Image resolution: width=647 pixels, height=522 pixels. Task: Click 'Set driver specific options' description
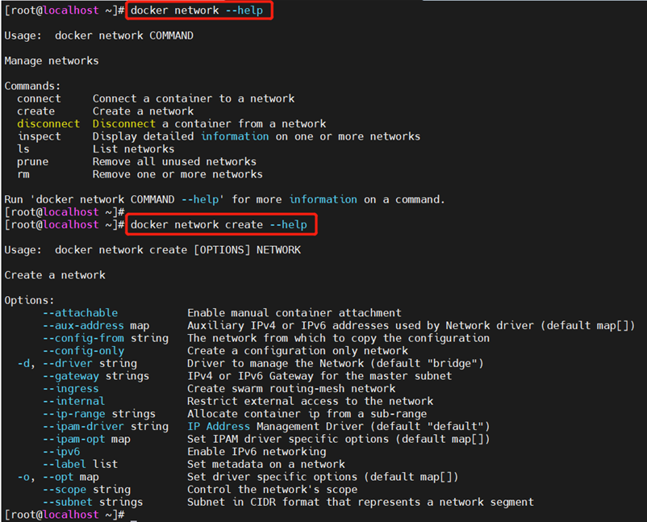pos(323,477)
